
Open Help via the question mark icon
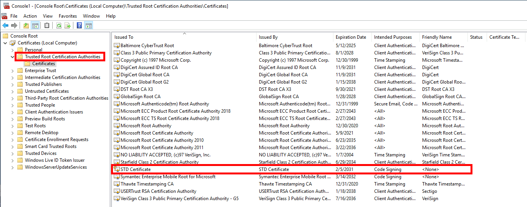click(80, 26)
